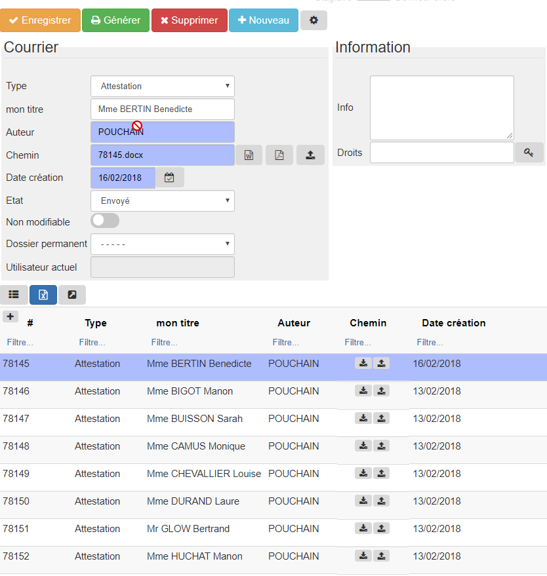Select the row for Mme DURAND Laure
Image resolution: width=547 pixels, height=576 pixels.
pos(193,501)
